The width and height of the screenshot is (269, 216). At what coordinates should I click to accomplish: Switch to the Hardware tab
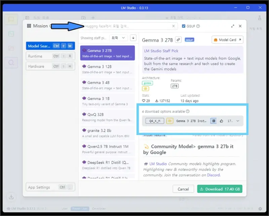(x=50, y=66)
